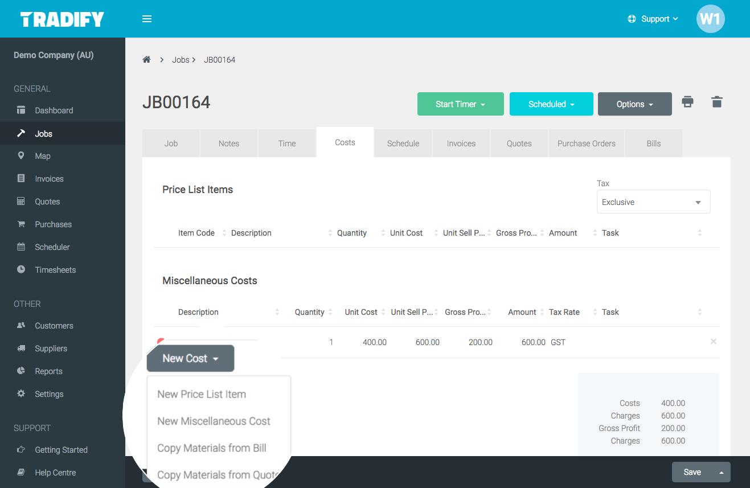Switch to the Schedule tab
Image resolution: width=750 pixels, height=488 pixels.
403,143
